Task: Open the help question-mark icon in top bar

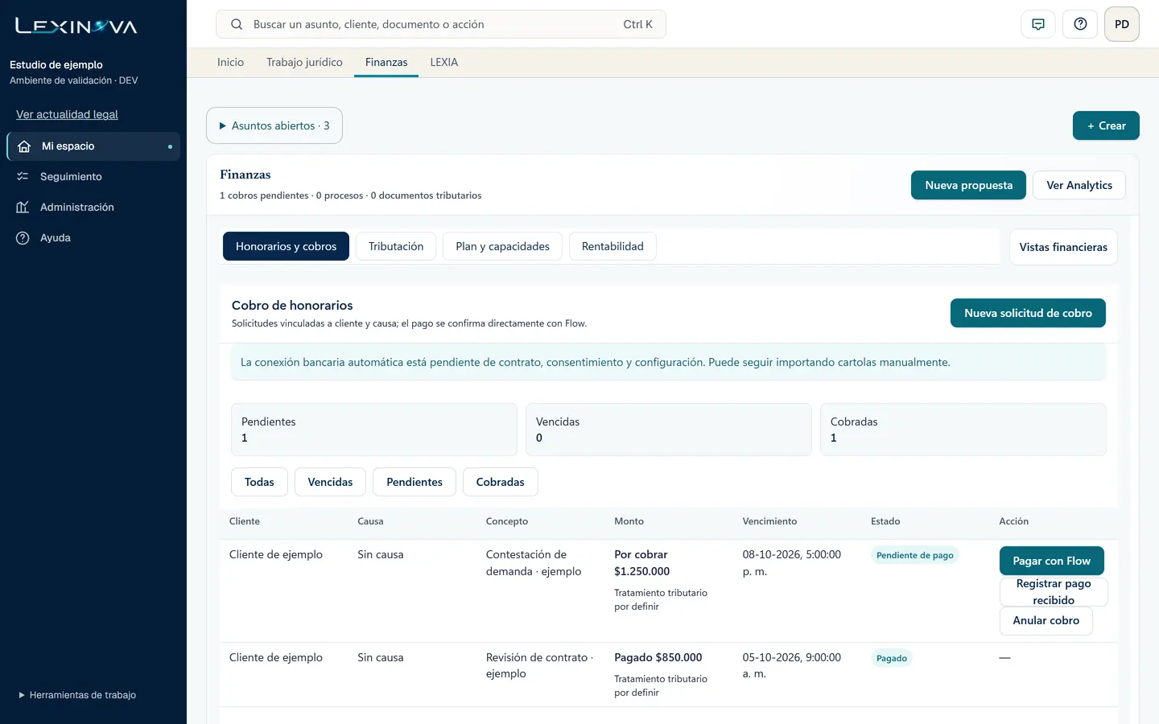Action: pos(1080,24)
